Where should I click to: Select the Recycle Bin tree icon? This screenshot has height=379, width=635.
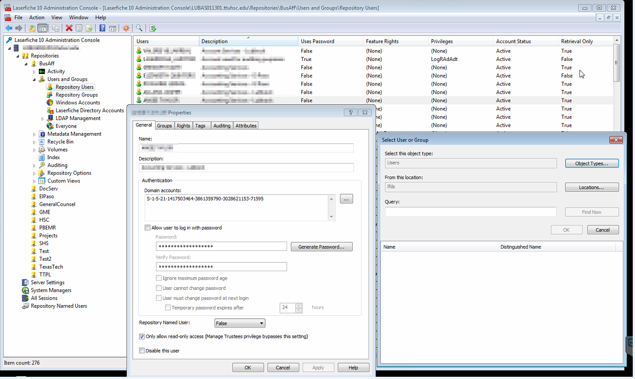pyautogui.click(x=42, y=142)
